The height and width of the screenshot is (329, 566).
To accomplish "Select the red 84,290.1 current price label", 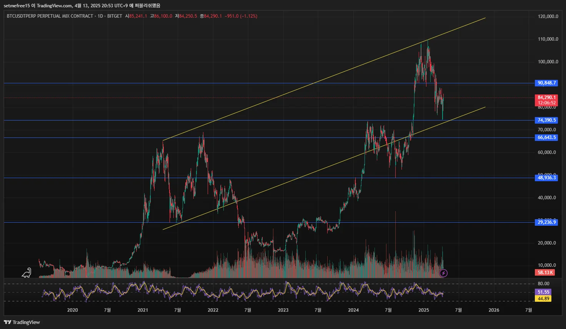I will point(546,98).
